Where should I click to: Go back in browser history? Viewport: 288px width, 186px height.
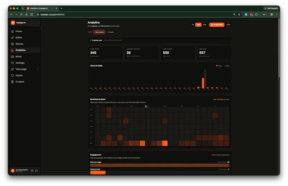pos(12,14)
